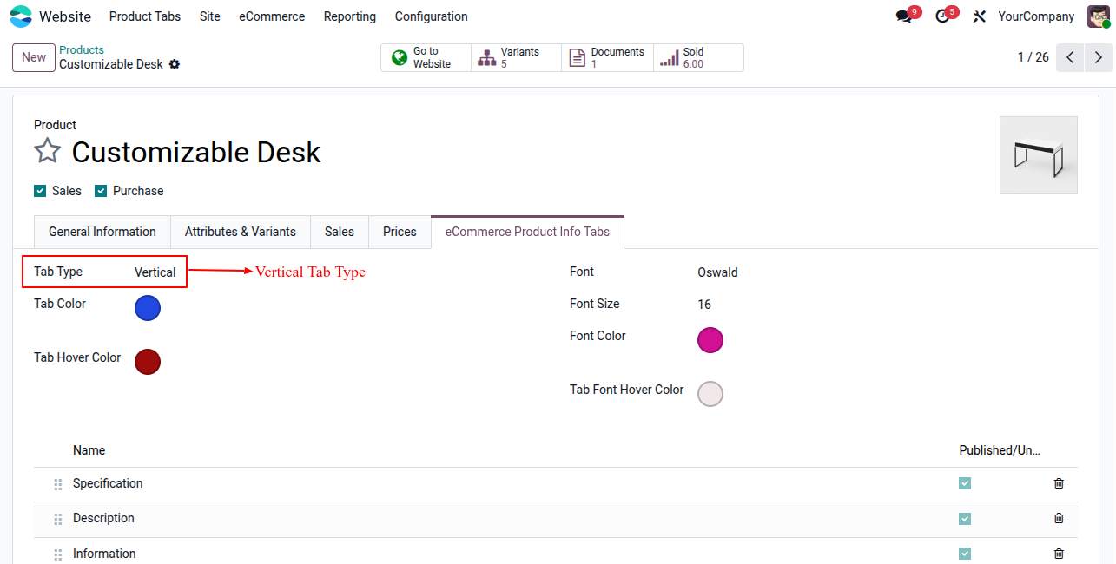Mark product as favorite with star
This screenshot has width=1116, height=564.
pos(47,151)
